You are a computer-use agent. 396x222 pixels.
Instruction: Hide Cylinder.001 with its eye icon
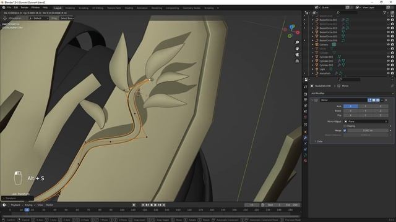pos(388,57)
